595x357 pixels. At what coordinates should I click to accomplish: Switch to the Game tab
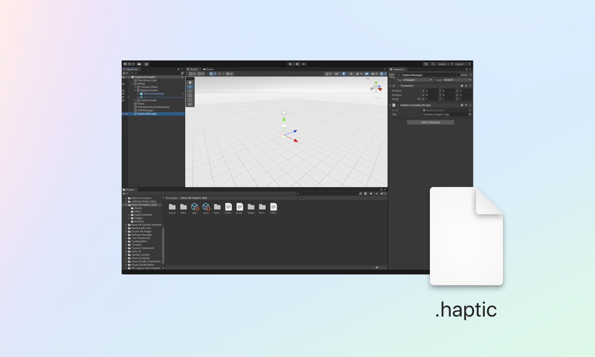[x=208, y=69]
